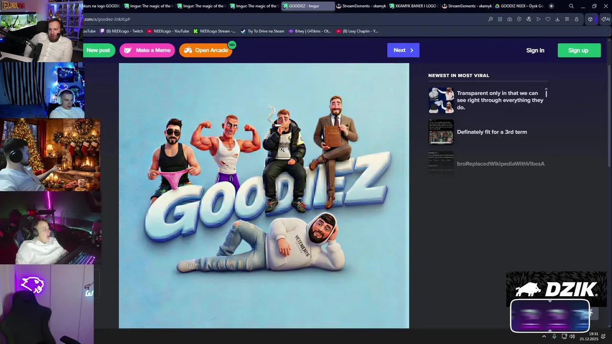Click the microphone icon in system tray
Image resolution: width=612 pixels, height=344 pixels.
coord(554,336)
